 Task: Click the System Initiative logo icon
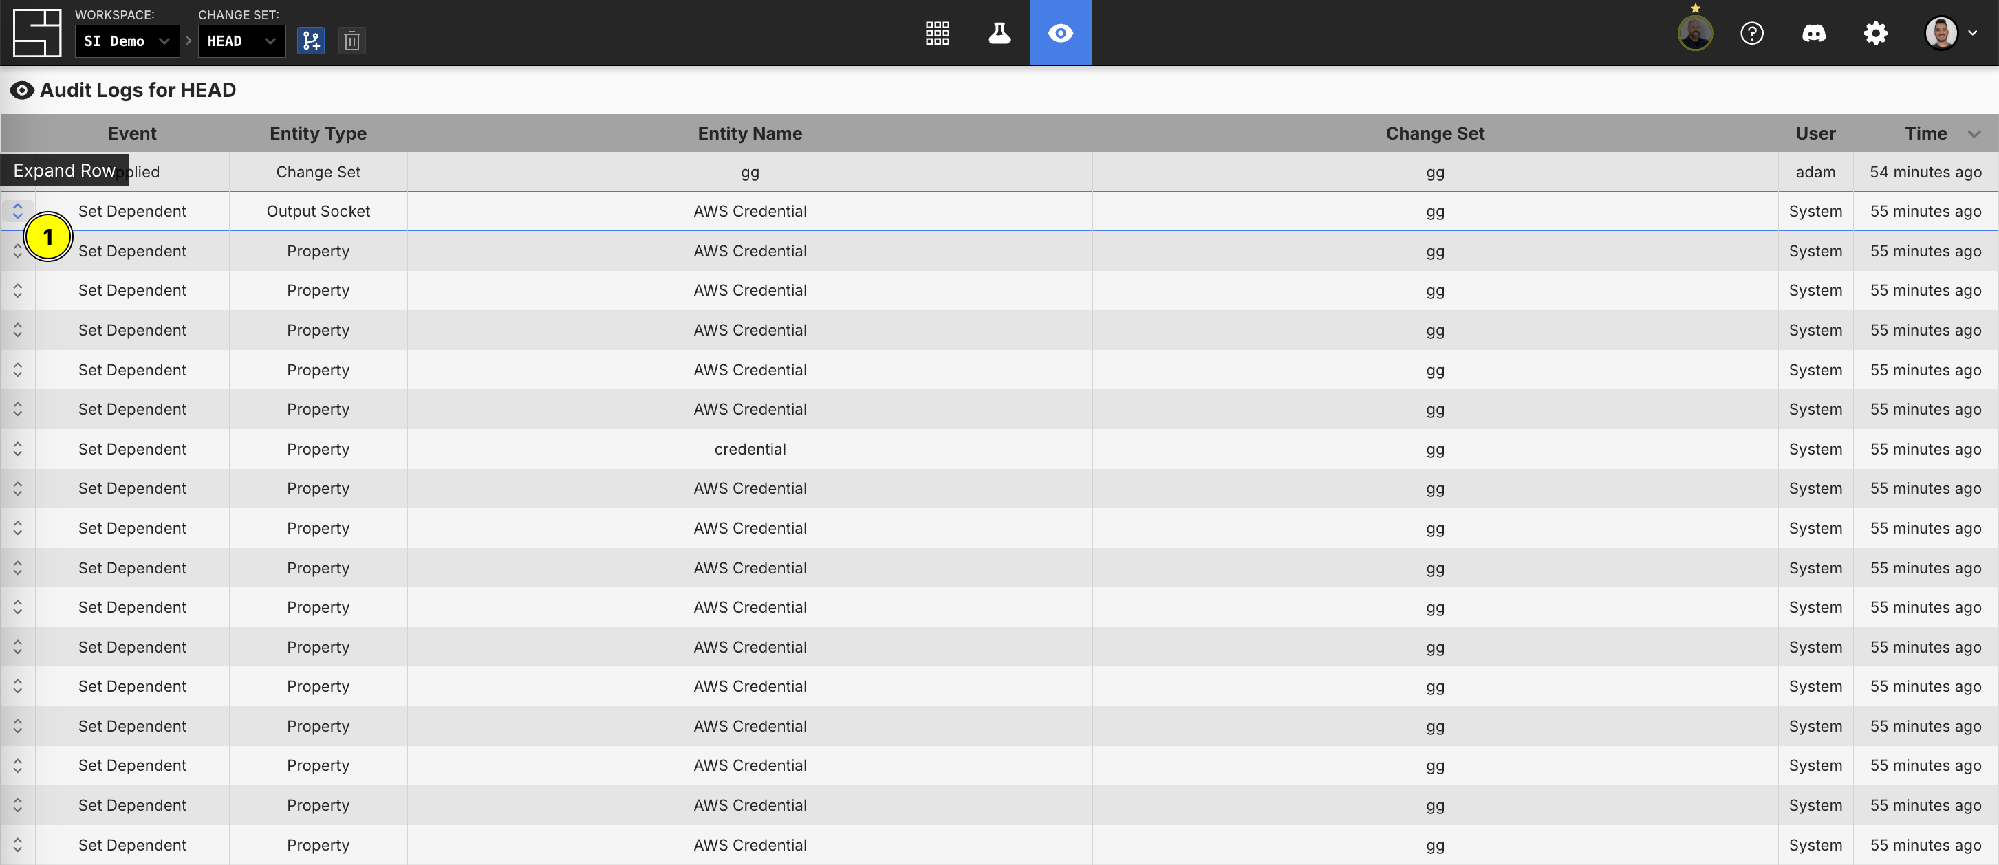pyautogui.click(x=36, y=32)
